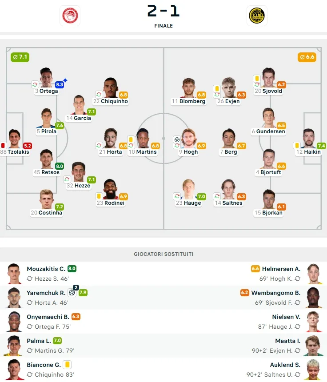Click Mouzakitis's photo in the substitutes list
The width and height of the screenshot is (327, 382).
coord(14,274)
